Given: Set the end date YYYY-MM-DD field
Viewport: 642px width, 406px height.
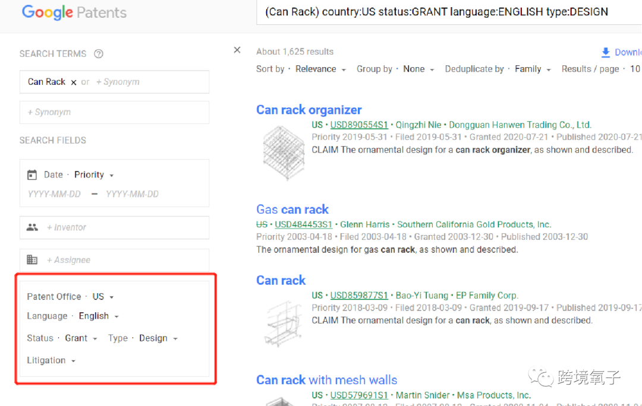Looking at the screenshot, I should 132,194.
